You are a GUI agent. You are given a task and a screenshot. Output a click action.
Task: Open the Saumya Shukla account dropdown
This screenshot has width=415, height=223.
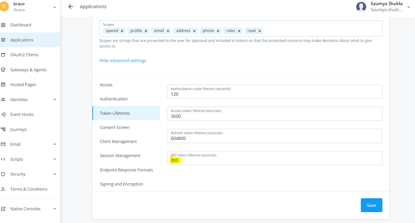coord(408,7)
